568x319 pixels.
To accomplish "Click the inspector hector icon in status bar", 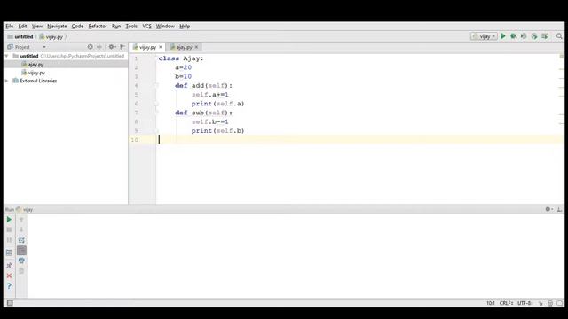I will pyautogui.click(x=550, y=303).
